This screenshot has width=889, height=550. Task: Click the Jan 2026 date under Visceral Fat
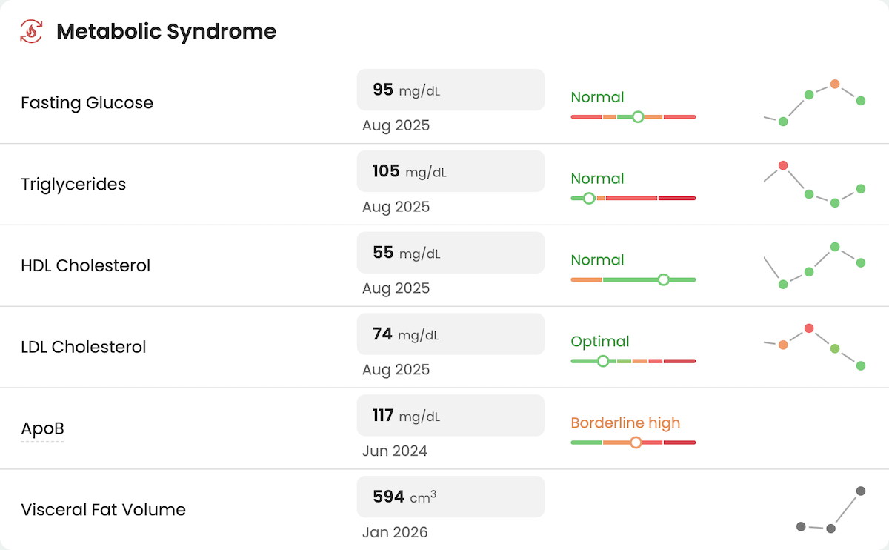[396, 532]
